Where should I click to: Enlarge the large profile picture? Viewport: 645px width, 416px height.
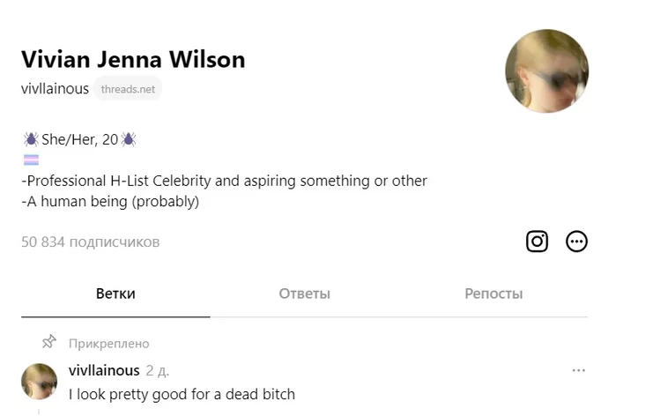(x=546, y=71)
